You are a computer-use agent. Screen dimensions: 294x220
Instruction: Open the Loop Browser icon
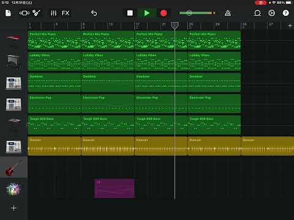pyautogui.click(x=257, y=13)
